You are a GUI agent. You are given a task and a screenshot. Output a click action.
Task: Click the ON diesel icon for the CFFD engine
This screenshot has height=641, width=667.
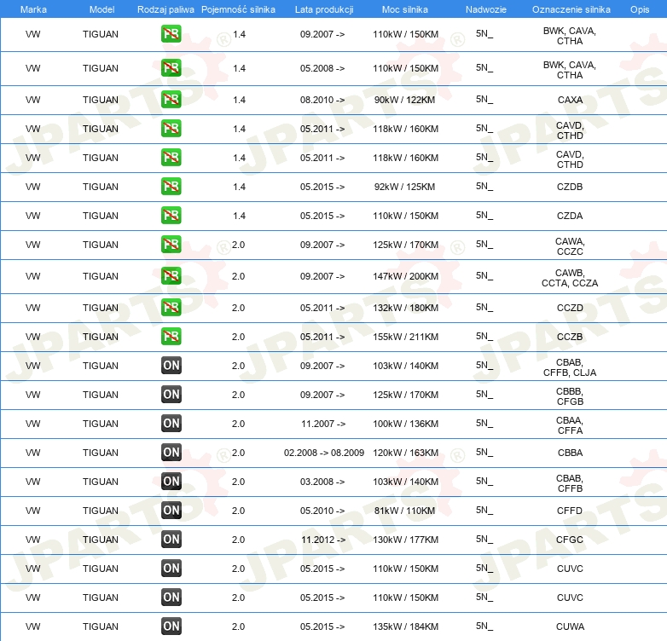tap(171, 510)
